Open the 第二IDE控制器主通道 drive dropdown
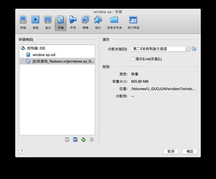Screen dimensions: 216x179 (160, 49)
